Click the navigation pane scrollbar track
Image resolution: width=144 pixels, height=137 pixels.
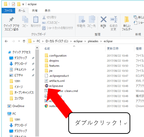(x=37, y=93)
